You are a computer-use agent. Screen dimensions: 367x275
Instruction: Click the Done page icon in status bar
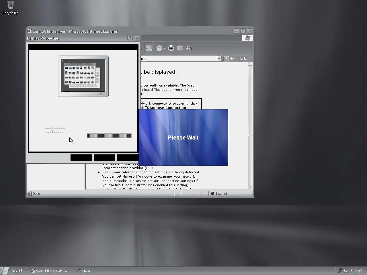29,194
